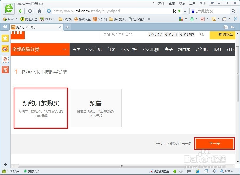Click the green shield yuan extension icon
This screenshot has width=240, height=175.
click(x=192, y=19)
